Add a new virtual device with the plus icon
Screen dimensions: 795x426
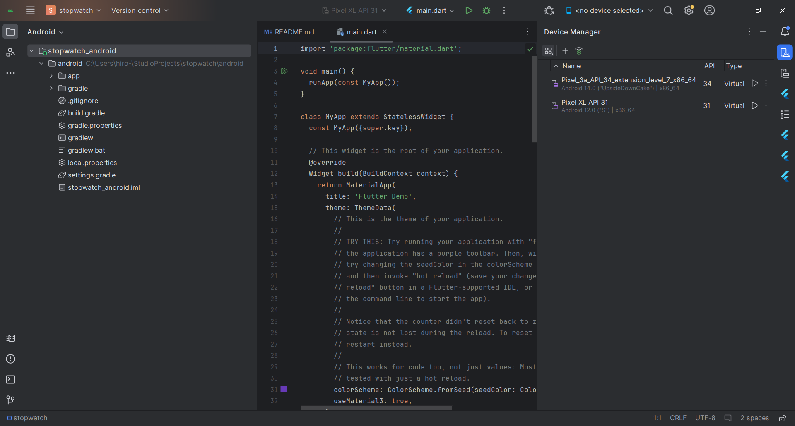[565, 51]
